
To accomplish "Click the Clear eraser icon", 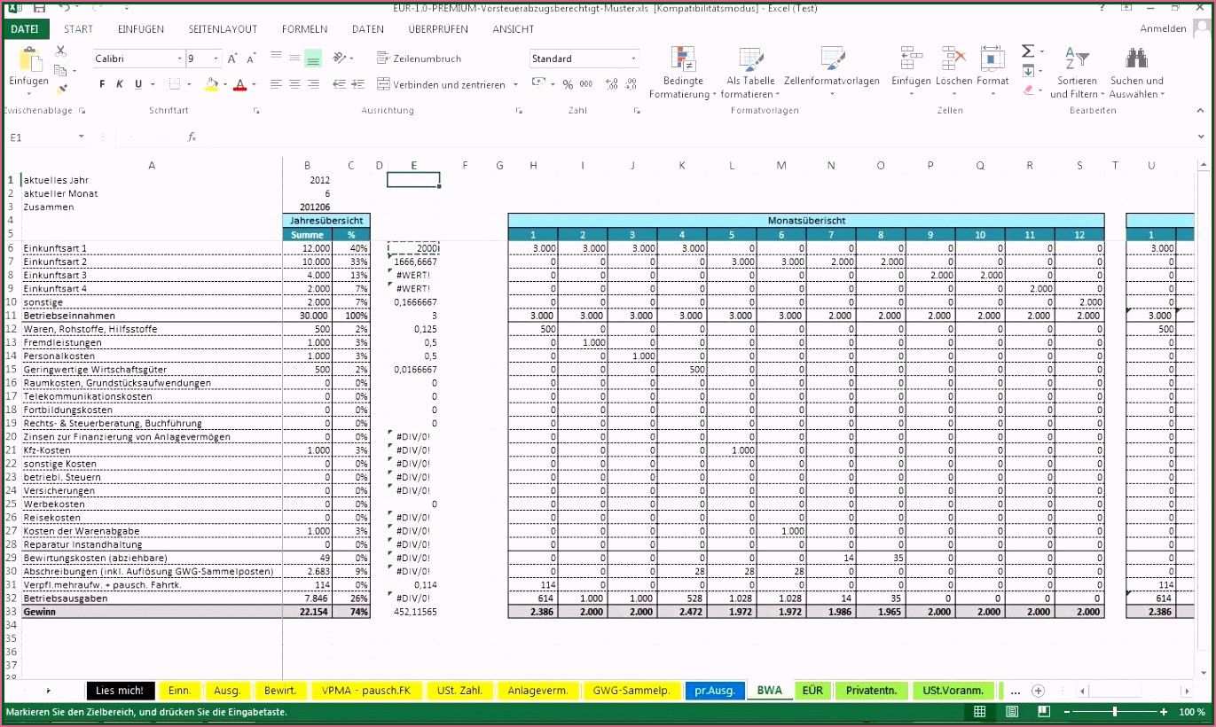I will pos(1028,90).
